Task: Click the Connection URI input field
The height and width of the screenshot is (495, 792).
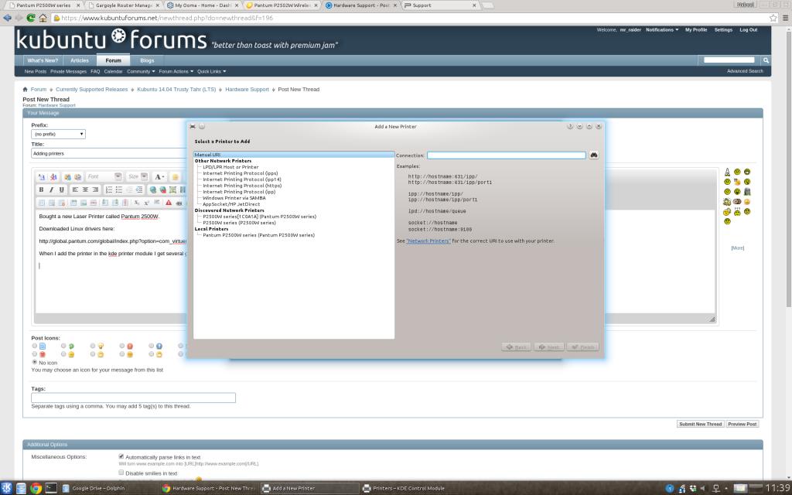Action: (507, 155)
